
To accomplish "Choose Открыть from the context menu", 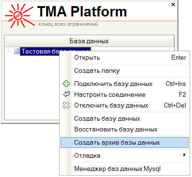I will [x=124, y=57].
